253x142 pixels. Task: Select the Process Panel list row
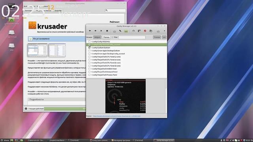(x=126, y=75)
